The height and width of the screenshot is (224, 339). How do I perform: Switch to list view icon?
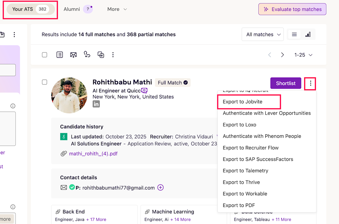pos(294,34)
